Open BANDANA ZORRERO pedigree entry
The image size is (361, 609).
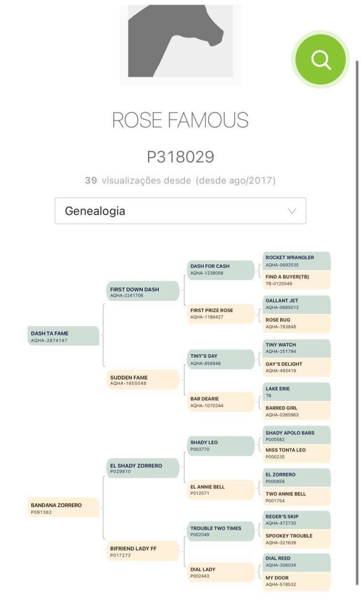(63, 507)
